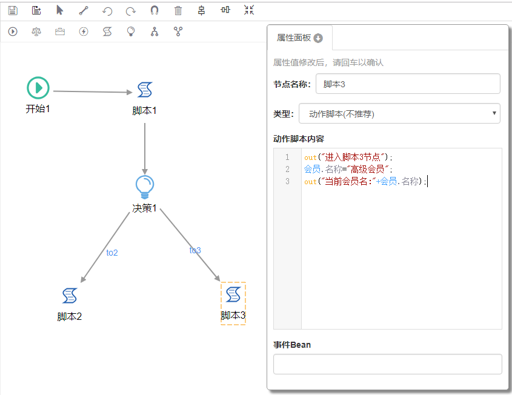
Task: Click the 开始1 node label
Action: click(x=38, y=108)
